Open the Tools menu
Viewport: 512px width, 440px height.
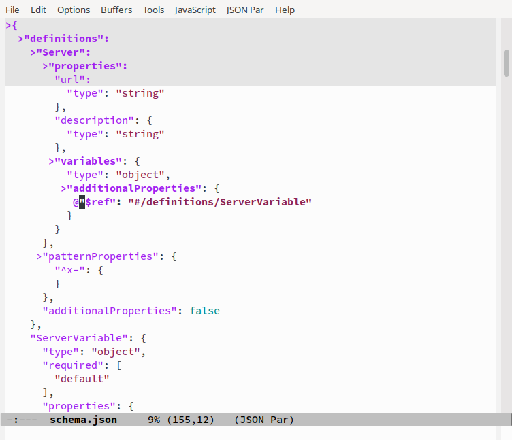pyautogui.click(x=153, y=10)
